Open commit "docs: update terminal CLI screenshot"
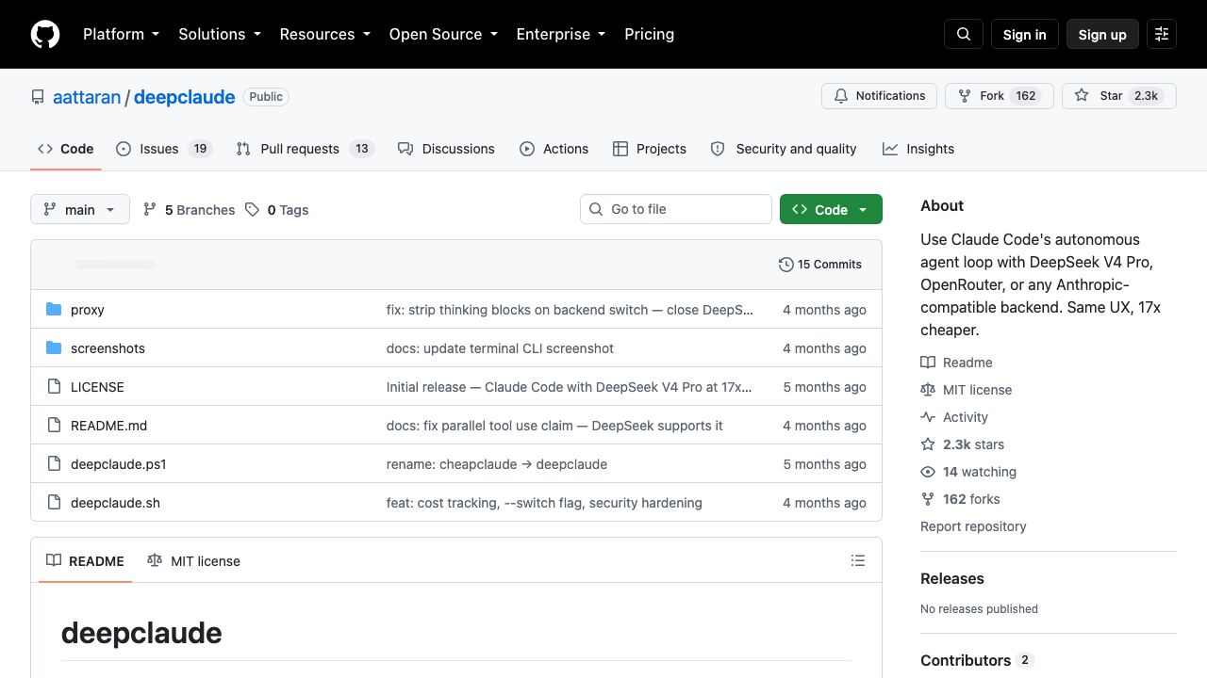Viewport: 1207px width, 678px height. click(500, 348)
